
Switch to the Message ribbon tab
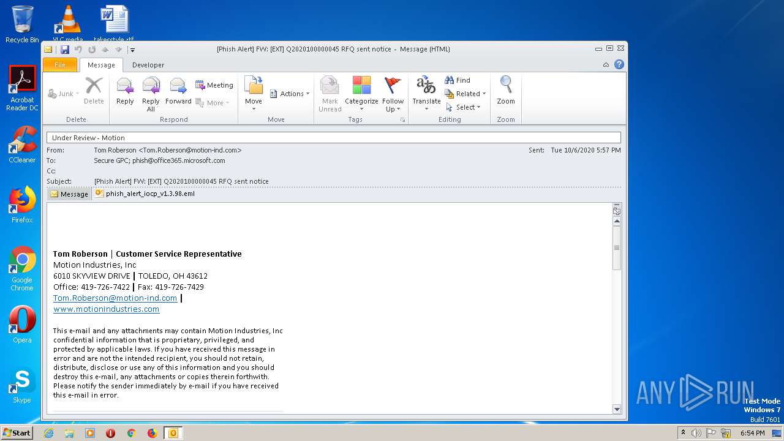pos(101,65)
